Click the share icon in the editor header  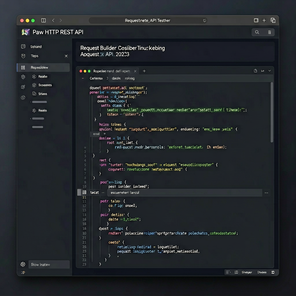click(x=256, y=71)
